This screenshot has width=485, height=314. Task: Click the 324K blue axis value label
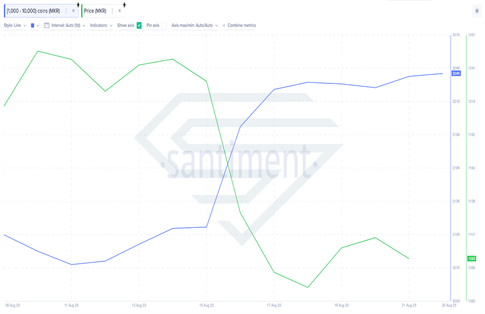point(456,74)
